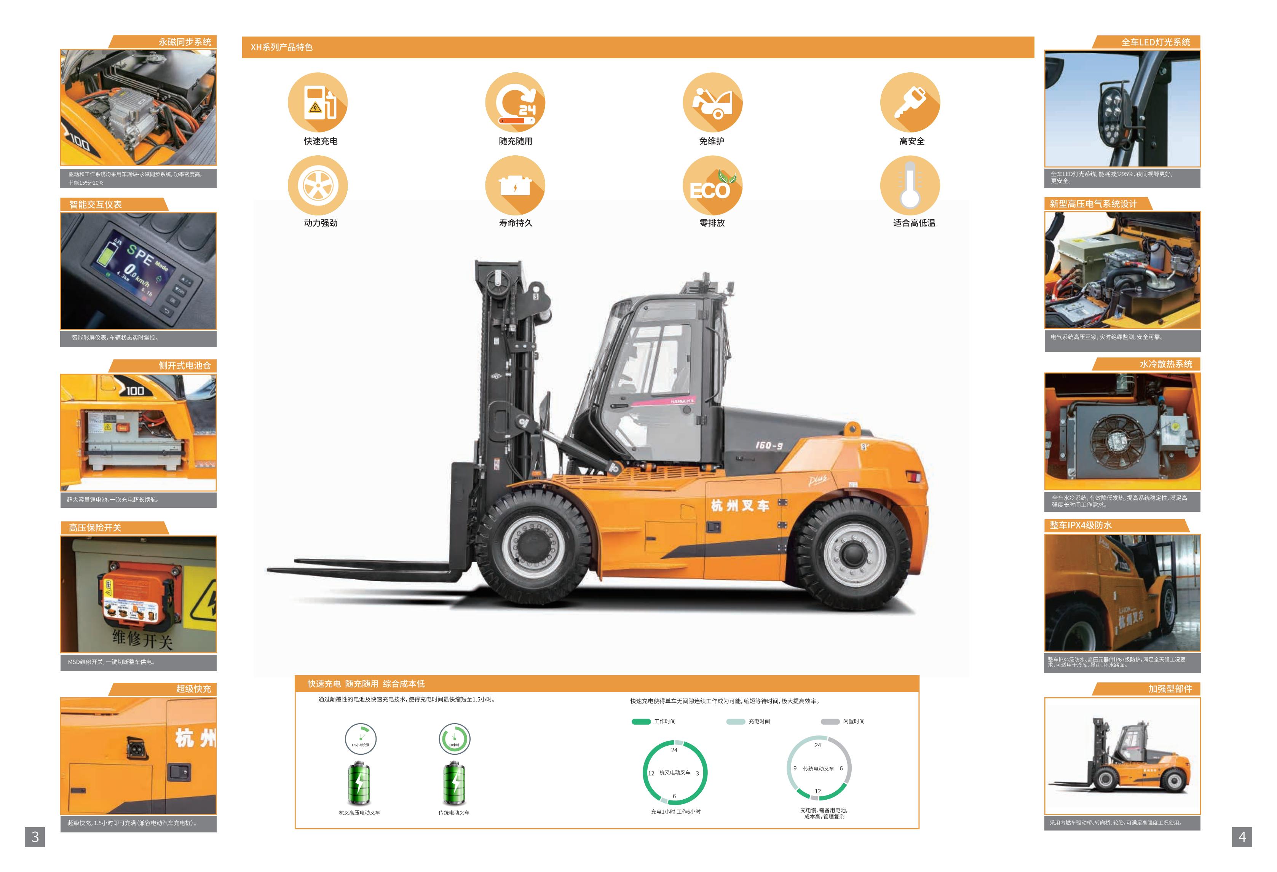
Task: Click the 免维护 maintenance-free car icon
Action: (712, 103)
